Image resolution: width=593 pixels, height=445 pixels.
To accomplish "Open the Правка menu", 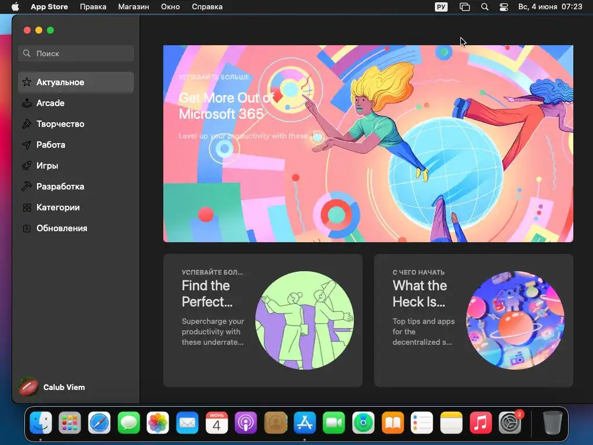I will tap(93, 7).
